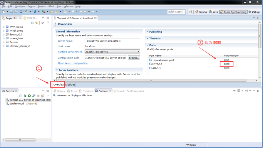Screen dimensions: 263x148
Task: Click the Quick Access search field
Action: click(176, 12)
